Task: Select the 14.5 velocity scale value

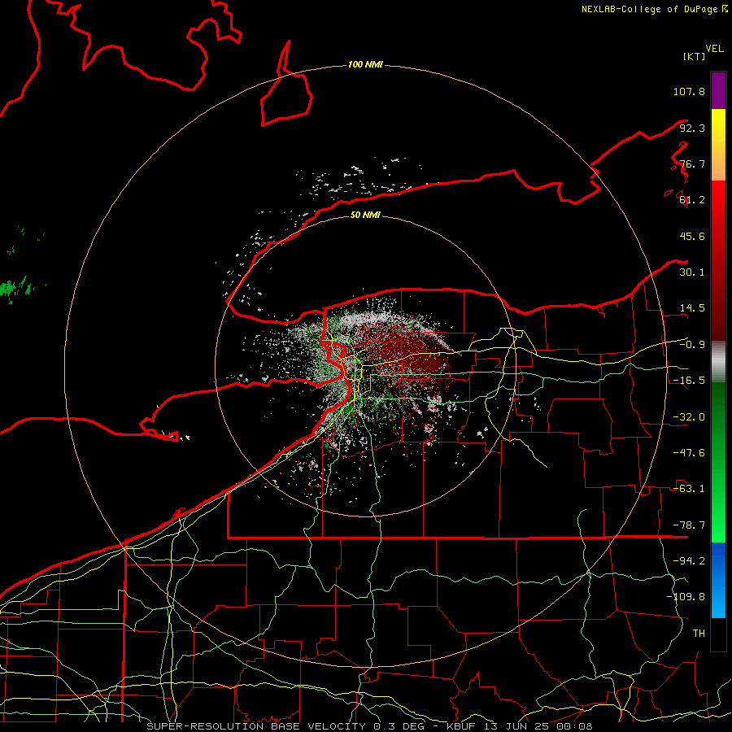Action: coord(692,308)
